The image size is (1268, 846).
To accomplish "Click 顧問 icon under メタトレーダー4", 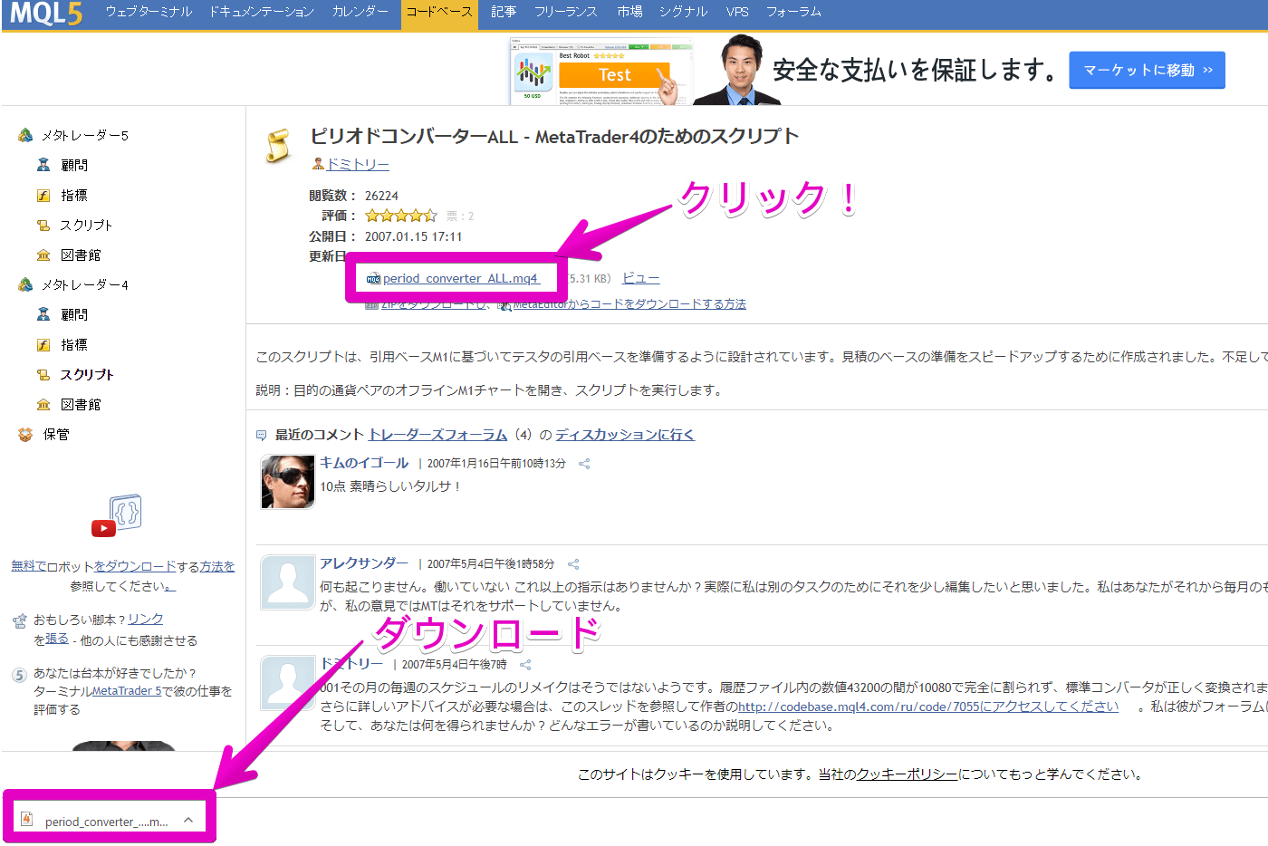I will (43, 314).
